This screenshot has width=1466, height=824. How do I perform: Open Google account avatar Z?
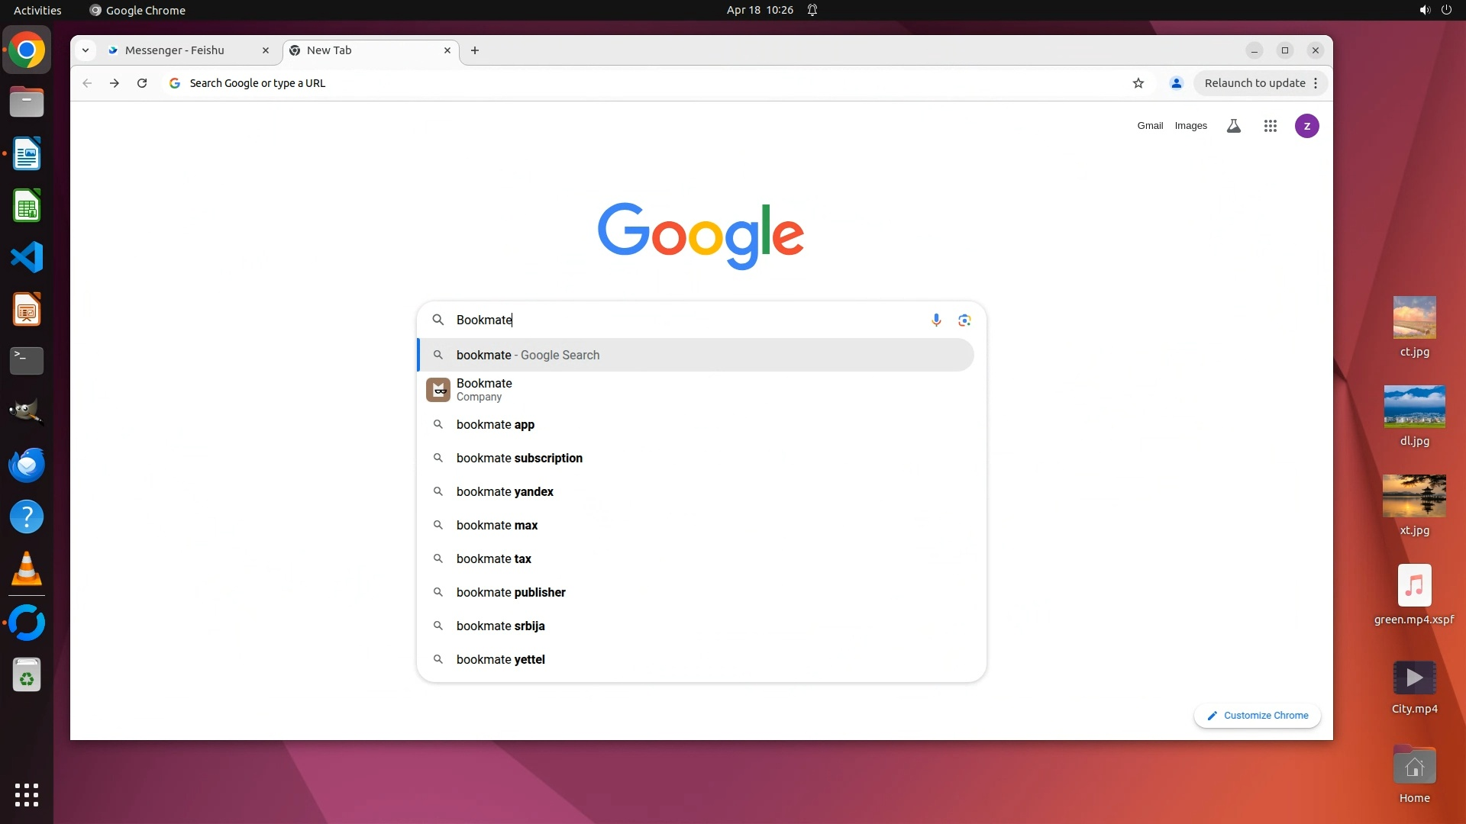(1306, 126)
